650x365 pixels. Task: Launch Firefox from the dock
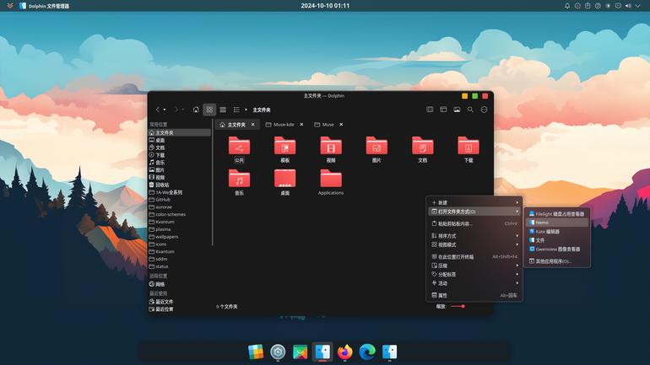(345, 352)
